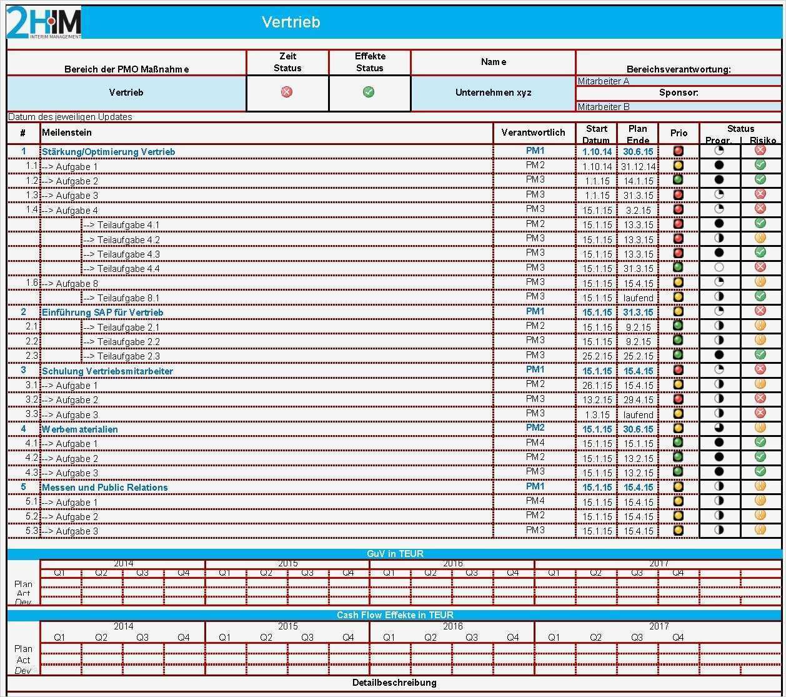Image resolution: width=786 pixels, height=697 pixels.
Task: Click the yellow Risiko icon of Teilaufgabe 4.2
Action: (760, 238)
